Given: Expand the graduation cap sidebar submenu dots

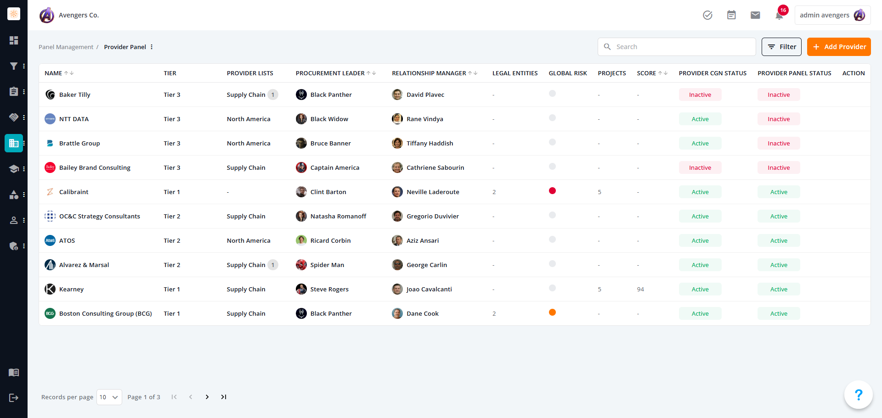Looking at the screenshot, I should (x=24, y=169).
